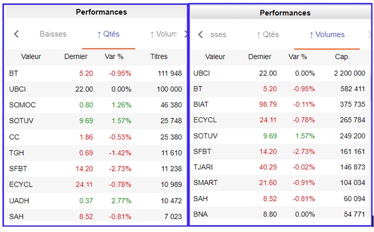Sort by Titres column header
The image size is (374, 232).
coord(159,56)
